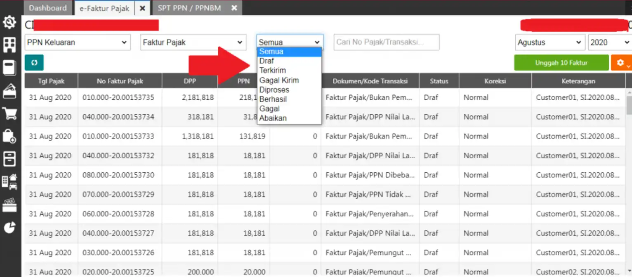The width and height of the screenshot is (632, 277).
Task: Expand the orange gear options dropdown
Action: 621,63
